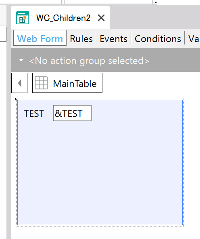Close the WC_Children2 tab
The height and width of the screenshot is (239, 200).
pyautogui.click(x=101, y=18)
